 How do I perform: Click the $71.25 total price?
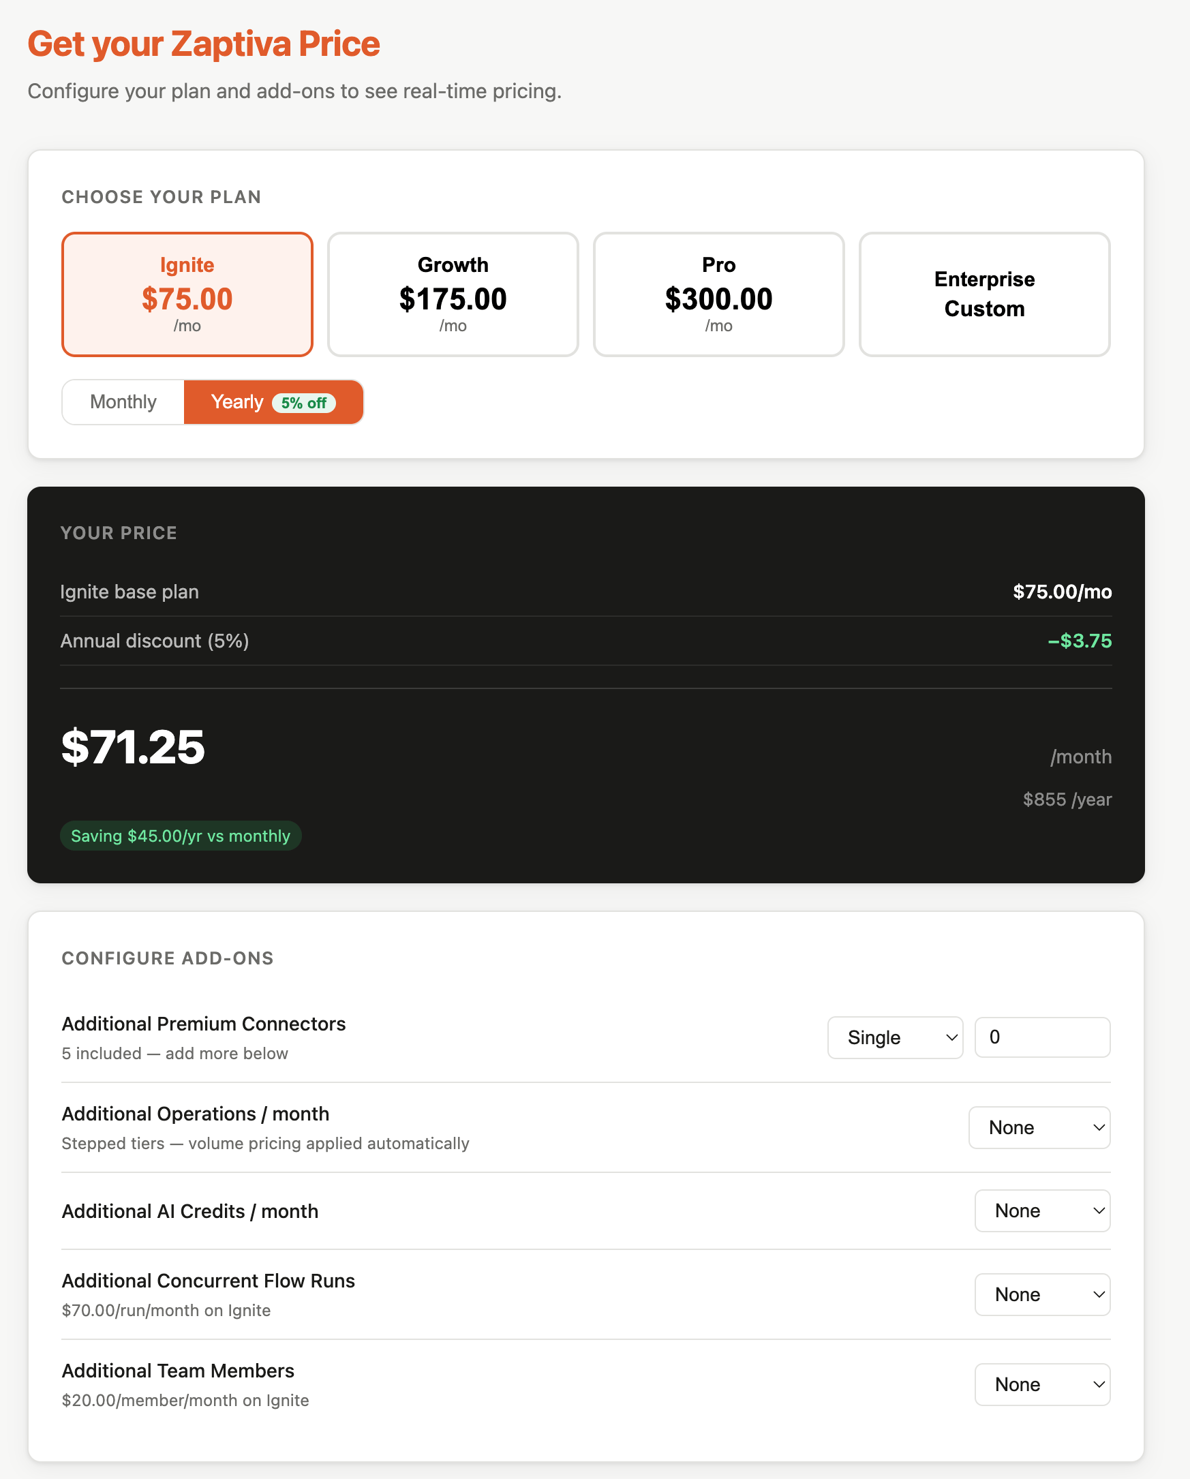point(133,746)
